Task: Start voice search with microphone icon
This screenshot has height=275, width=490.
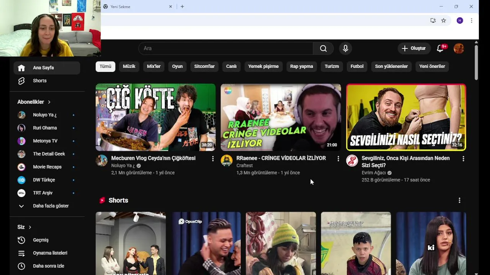Action: click(345, 49)
